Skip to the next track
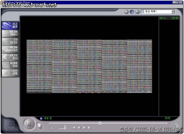Screen dimensions: 184x134 (90, 128)
